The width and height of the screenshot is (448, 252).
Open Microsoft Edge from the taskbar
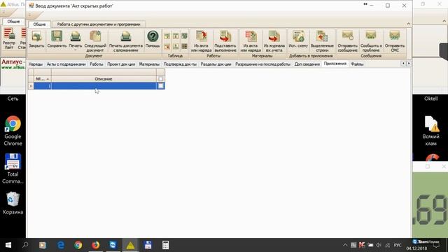tap(61, 245)
